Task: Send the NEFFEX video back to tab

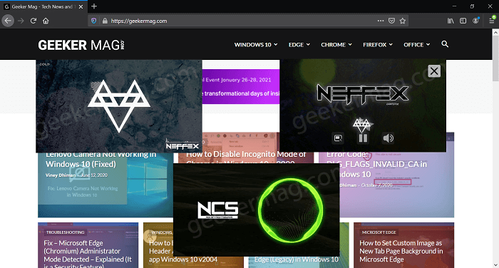Action: coord(338,138)
